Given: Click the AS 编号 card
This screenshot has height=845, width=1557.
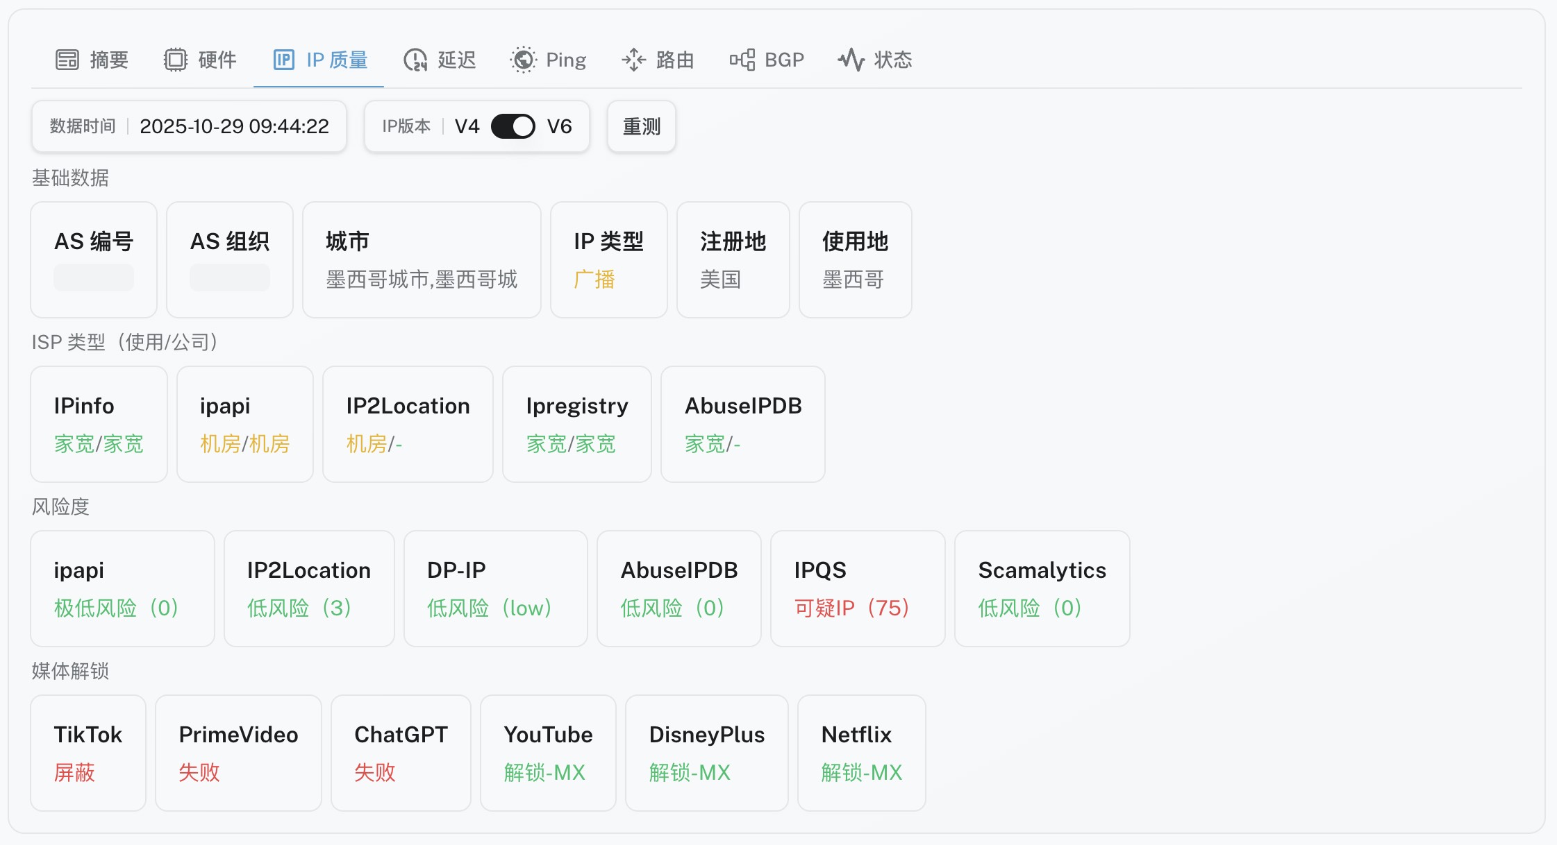Looking at the screenshot, I should pos(94,259).
